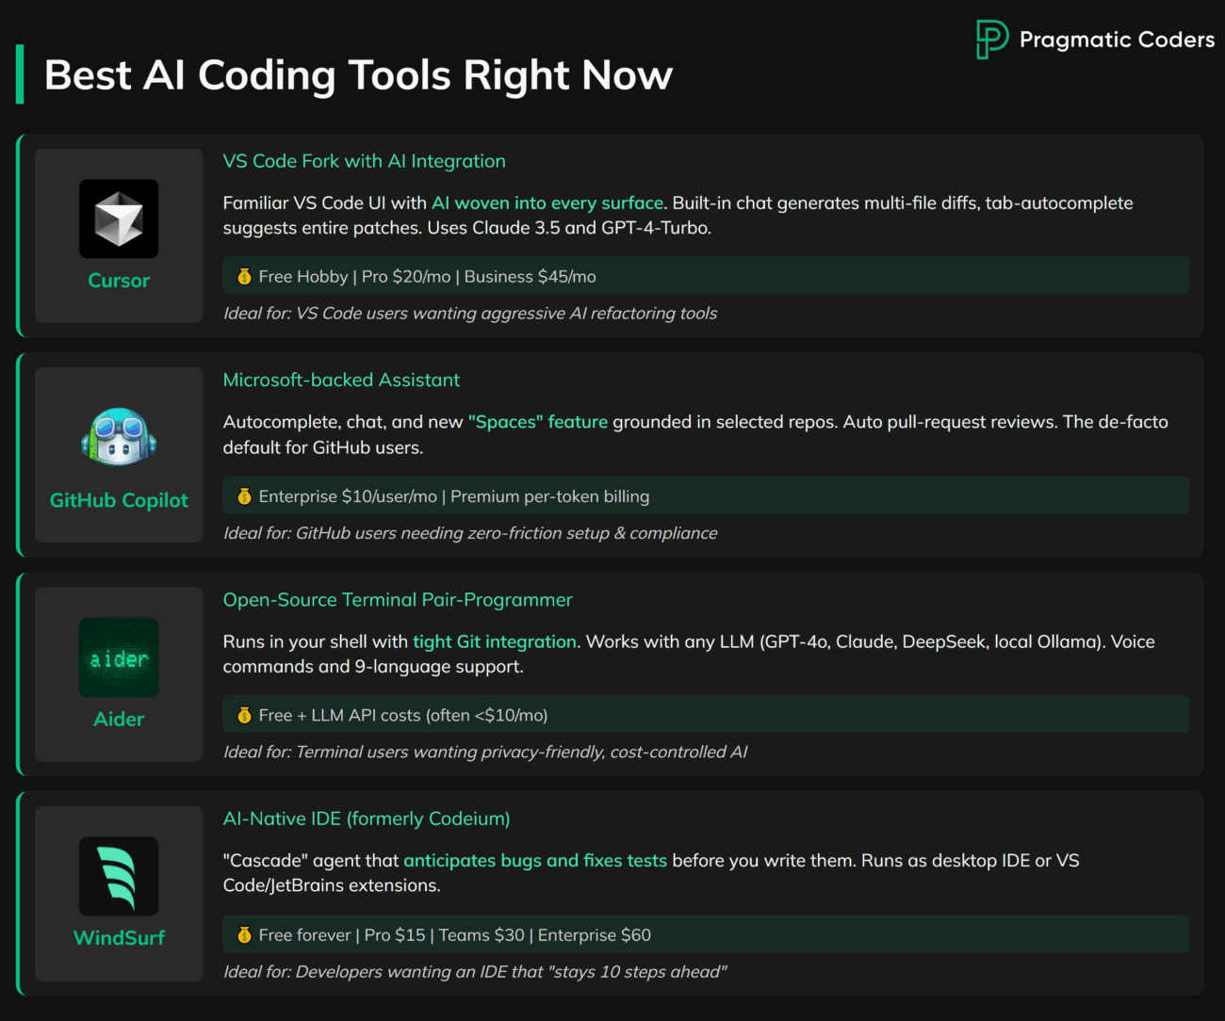
Task: Click 'Free Hobby | Pro $20/mo | Business $45/mo'
Action: (x=427, y=276)
